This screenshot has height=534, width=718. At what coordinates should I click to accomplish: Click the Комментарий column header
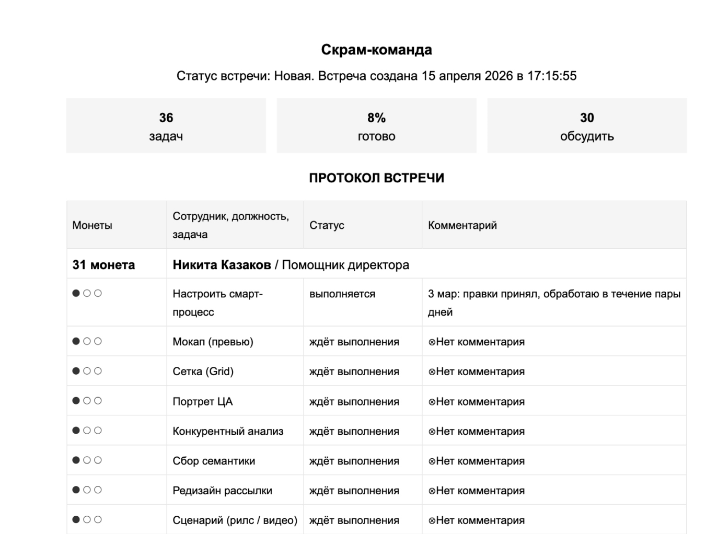pos(462,225)
